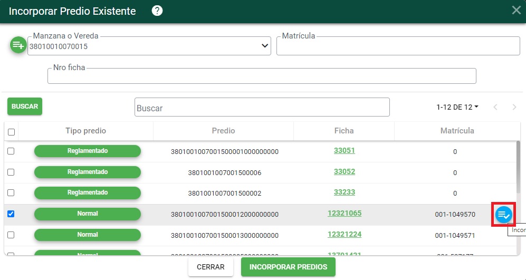Click matrícula 001-1049571
The width and height of the screenshot is (526, 280).
(455, 235)
